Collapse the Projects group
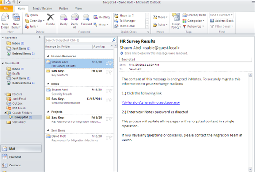This screenshot has width=255, height=172. 48,112
